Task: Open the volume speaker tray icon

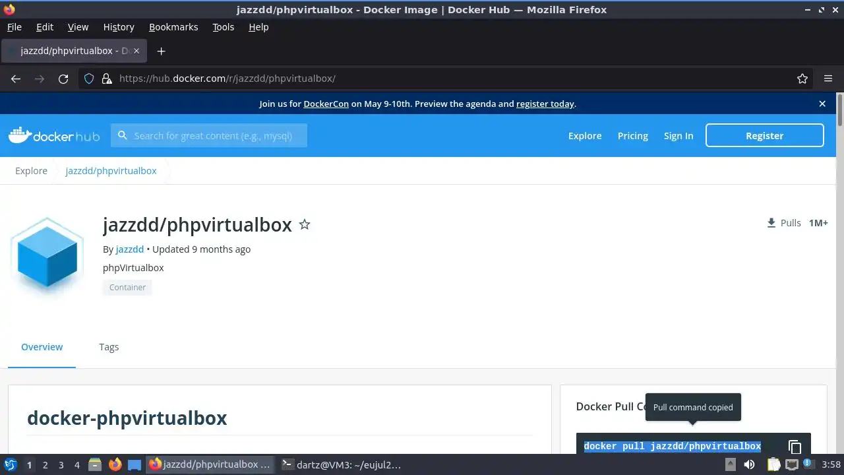Action: (749, 464)
